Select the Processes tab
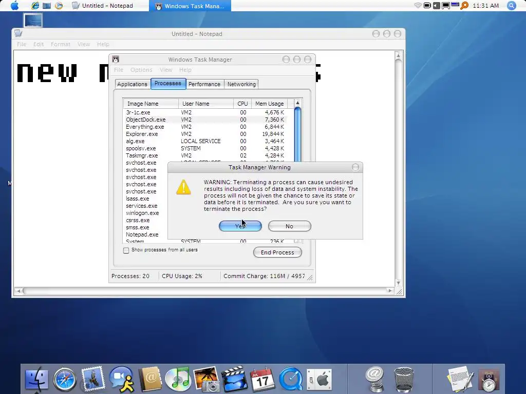This screenshot has width=526, height=394. pyautogui.click(x=168, y=84)
